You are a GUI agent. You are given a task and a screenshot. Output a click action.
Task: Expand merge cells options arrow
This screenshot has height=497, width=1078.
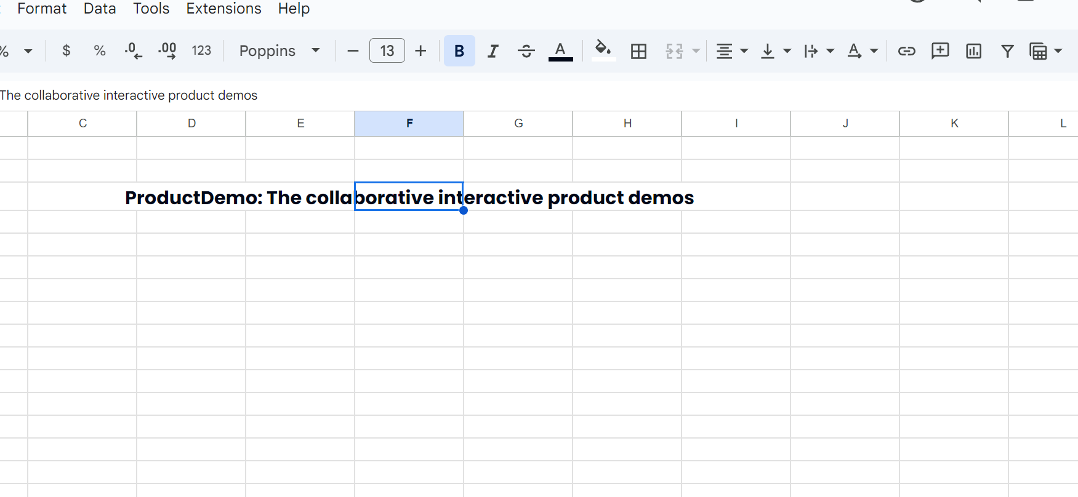click(x=696, y=51)
